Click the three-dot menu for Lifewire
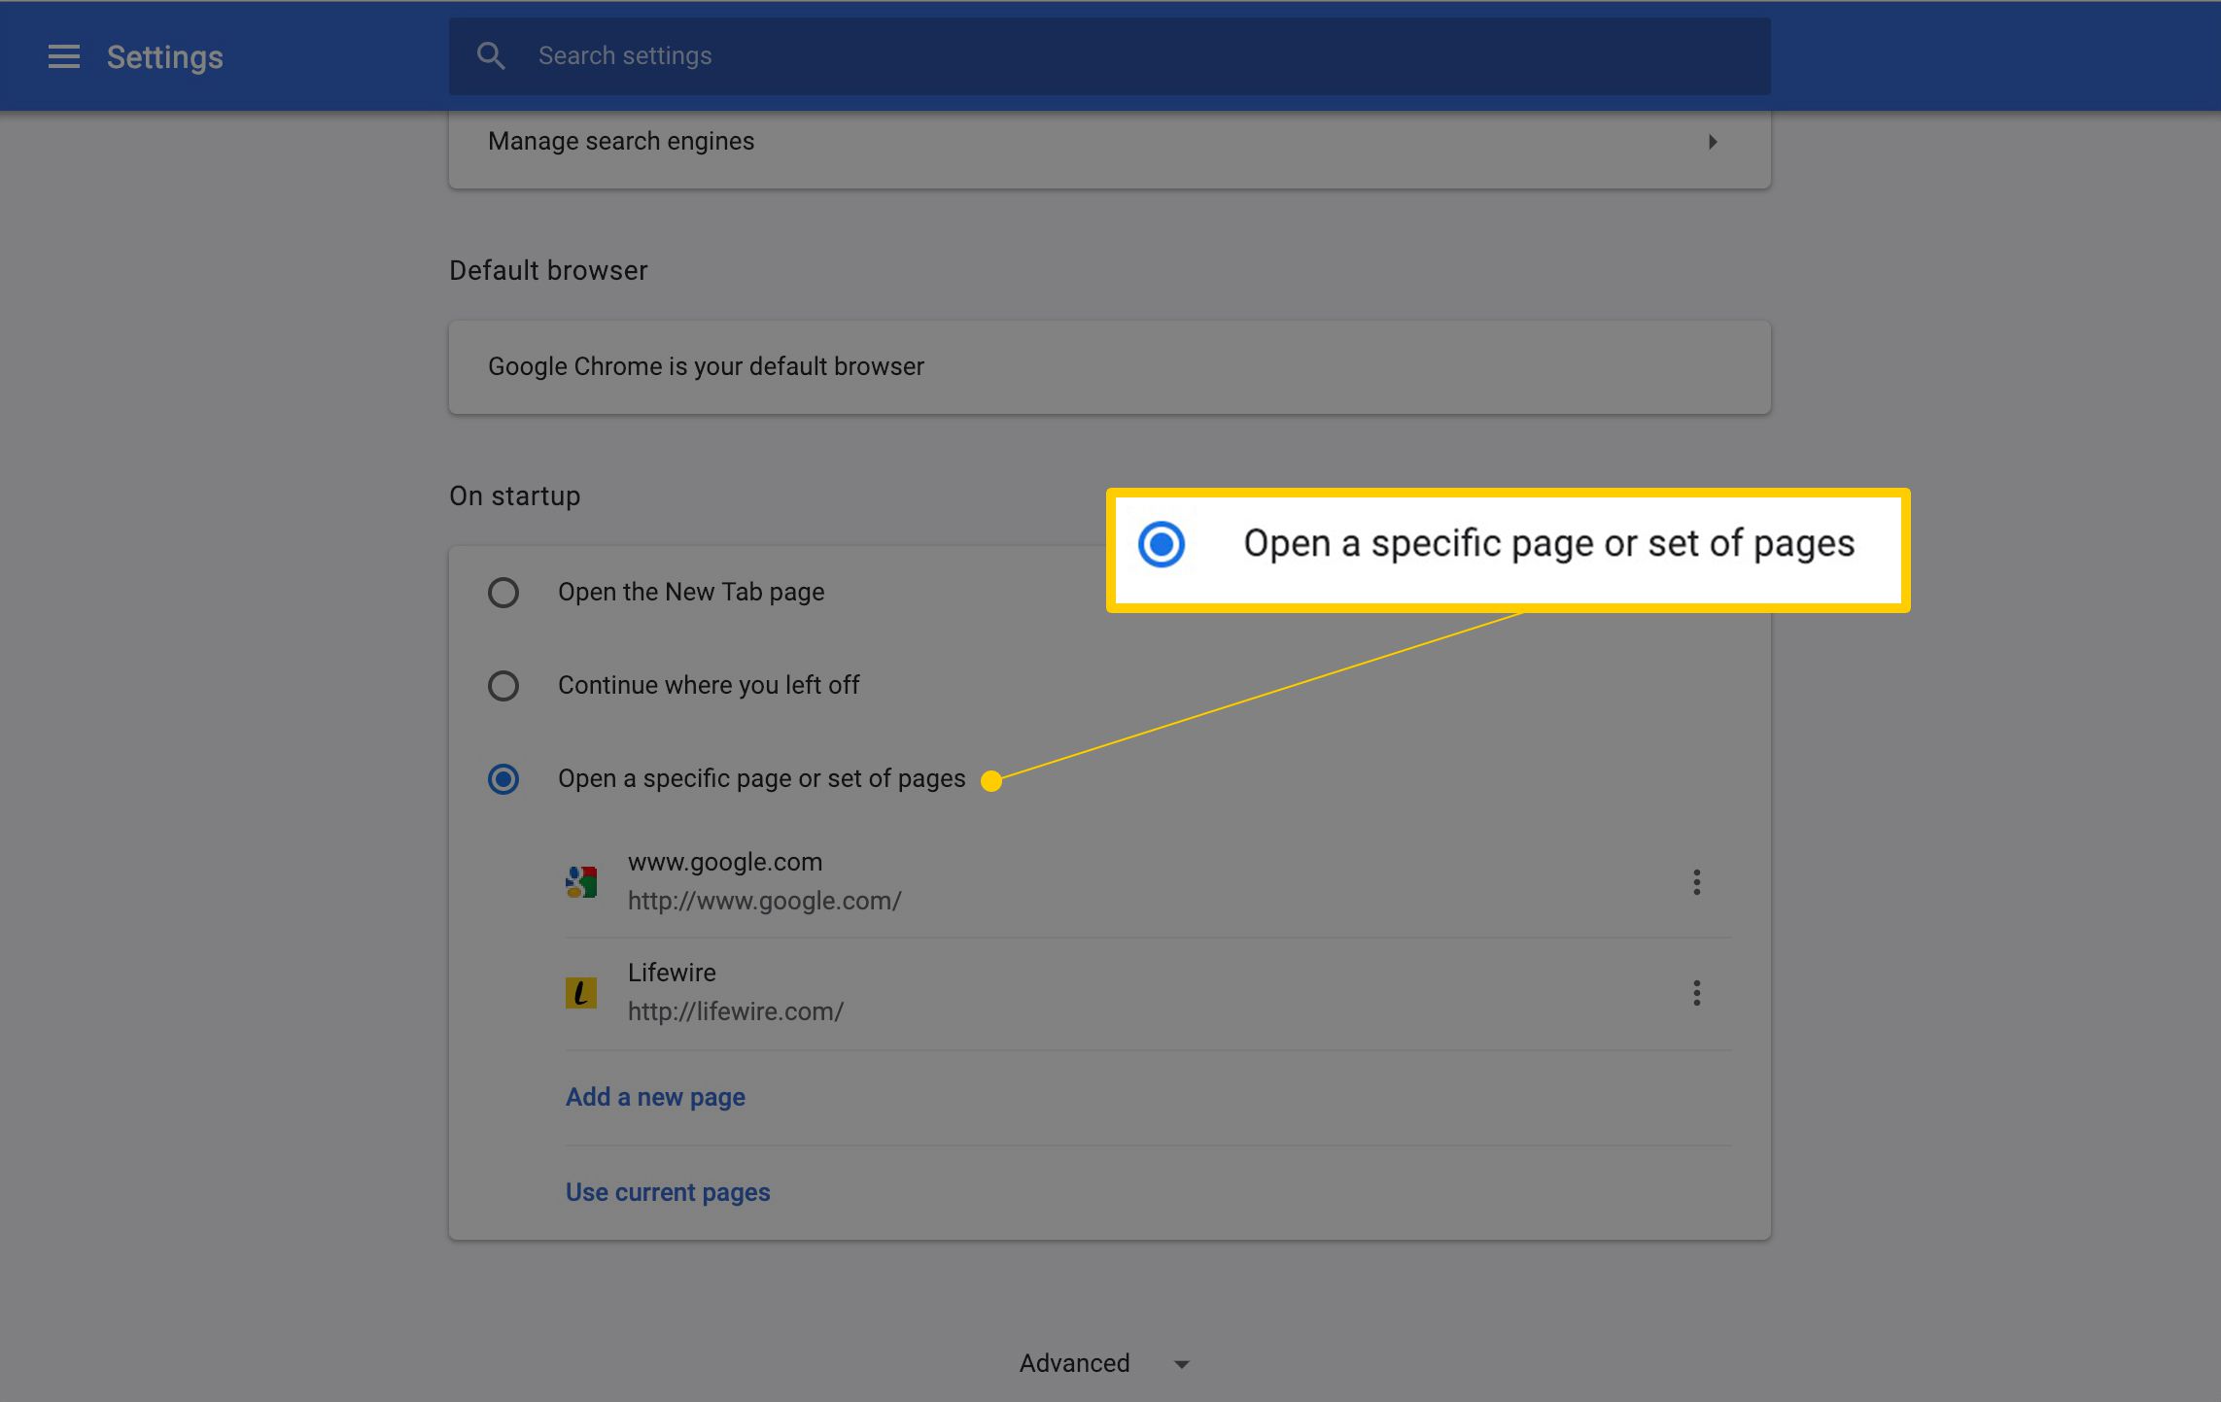 coord(1696,992)
